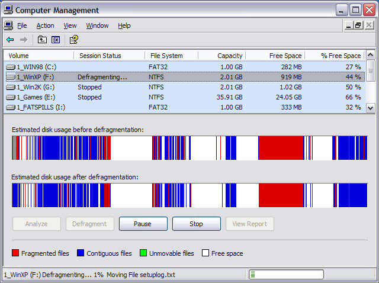Select the 1_WIN98 (C:) drive icon

(x=11, y=67)
